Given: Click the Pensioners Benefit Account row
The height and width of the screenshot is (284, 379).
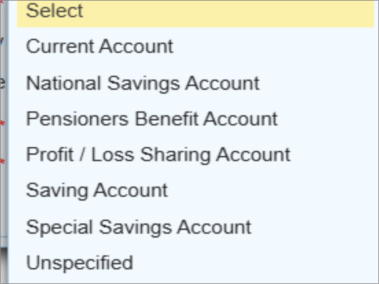Looking at the screenshot, I should click(x=152, y=119).
